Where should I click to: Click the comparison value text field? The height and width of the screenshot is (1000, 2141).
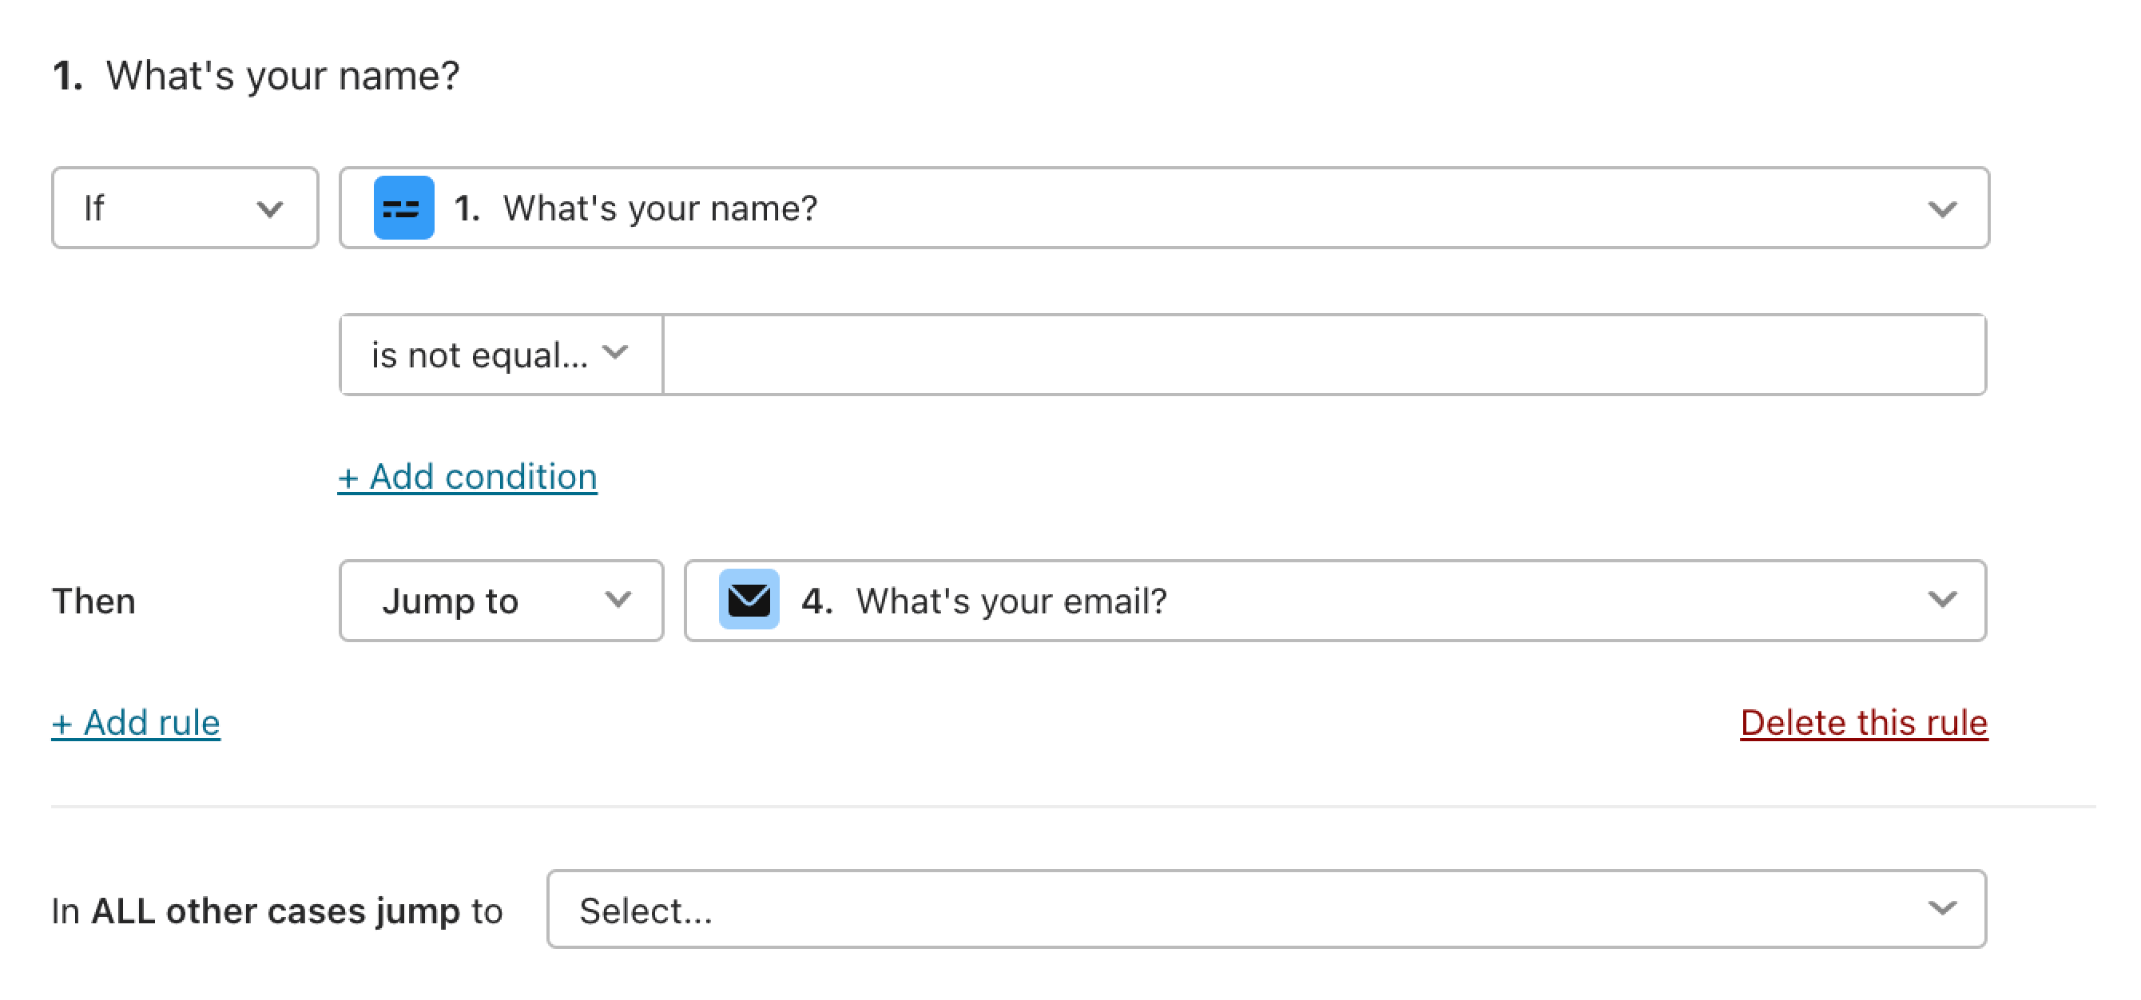(x=1325, y=355)
